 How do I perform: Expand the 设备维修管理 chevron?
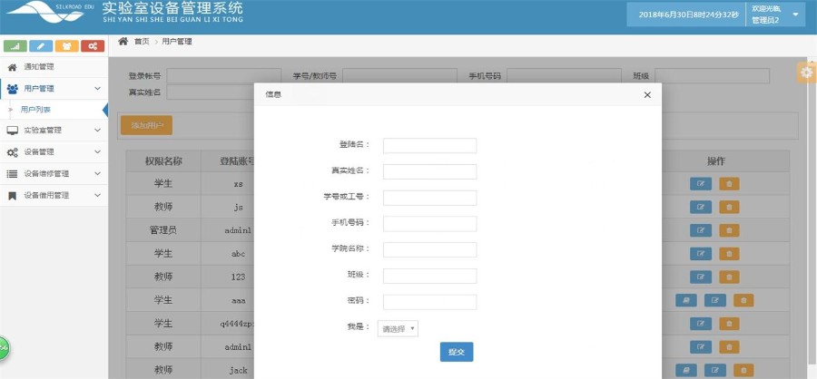[x=97, y=173]
